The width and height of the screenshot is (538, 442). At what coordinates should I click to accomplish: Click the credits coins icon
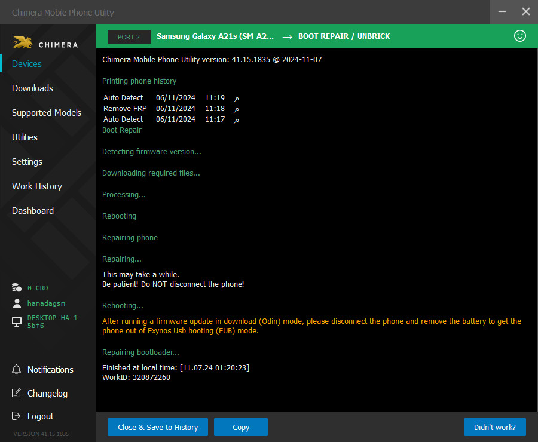(x=17, y=288)
